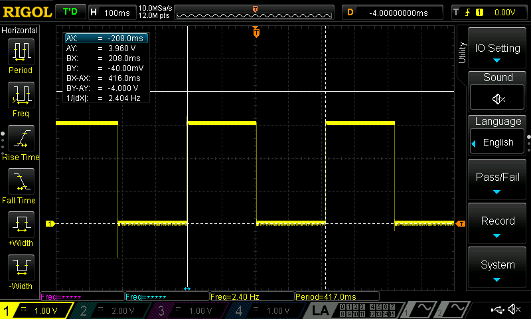The image size is (531, 319).
Task: Select the Period measurement icon
Action: [21, 52]
